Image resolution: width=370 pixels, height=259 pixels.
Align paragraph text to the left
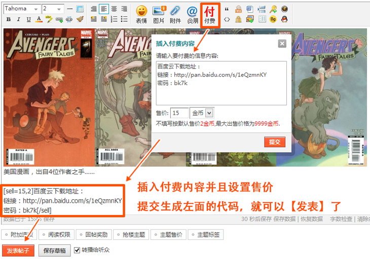(104, 9)
